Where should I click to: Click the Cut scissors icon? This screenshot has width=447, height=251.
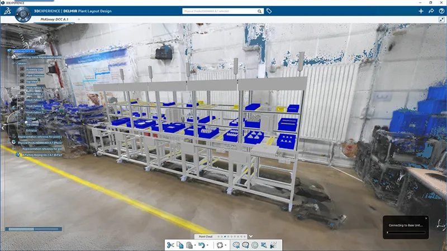pos(170,245)
